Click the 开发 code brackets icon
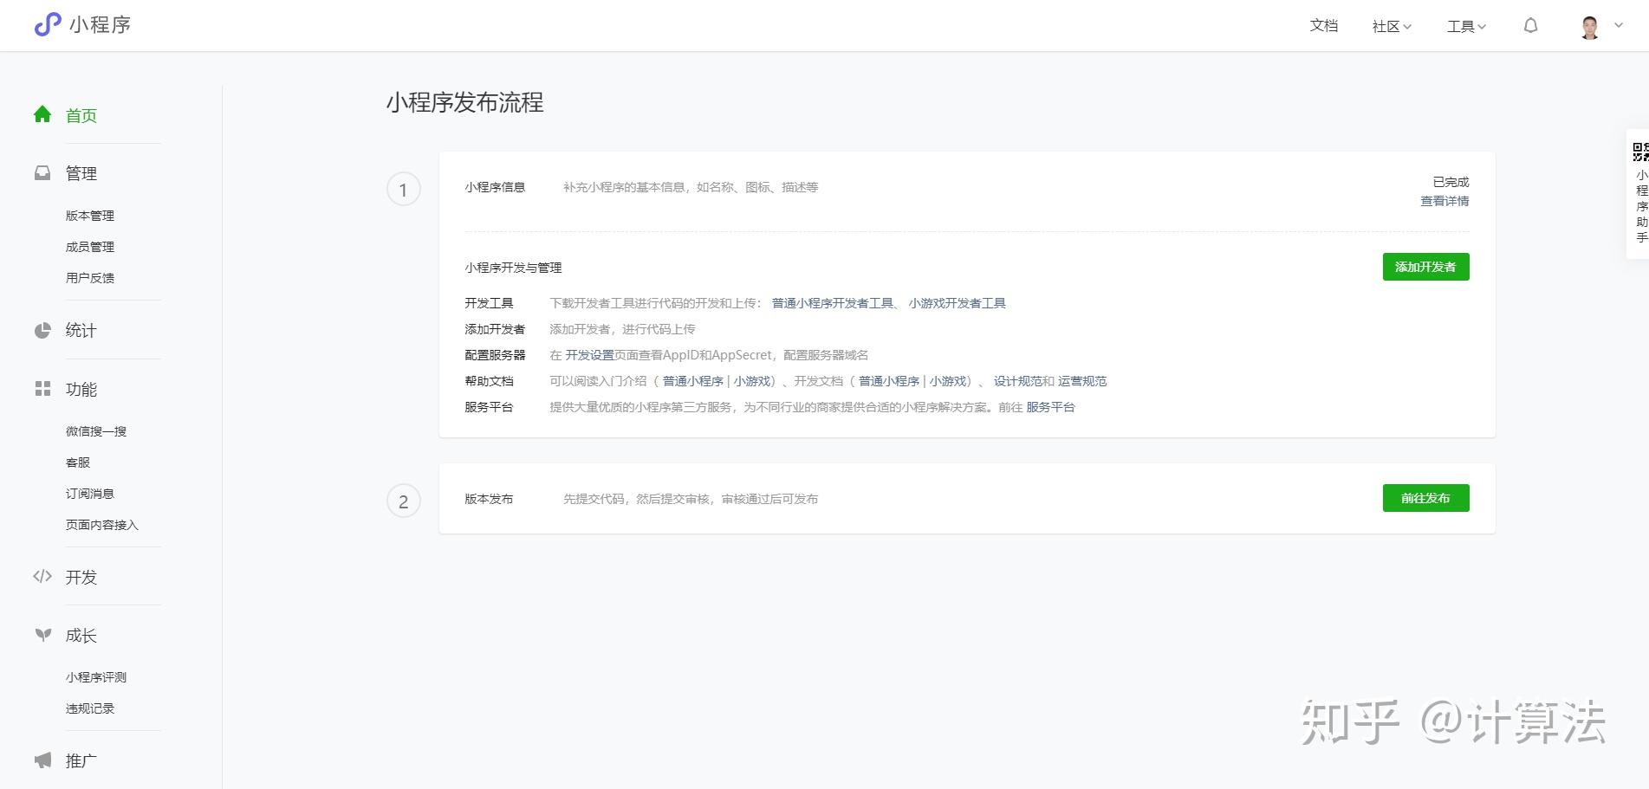Viewport: 1649px width, 789px height. 42,576
